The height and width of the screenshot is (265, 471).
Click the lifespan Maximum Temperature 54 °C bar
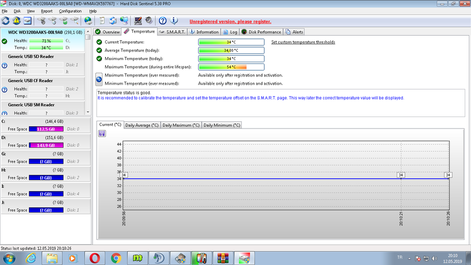click(x=231, y=67)
